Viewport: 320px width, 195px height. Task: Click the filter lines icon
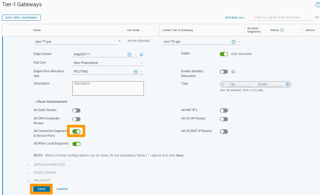pos(317,18)
